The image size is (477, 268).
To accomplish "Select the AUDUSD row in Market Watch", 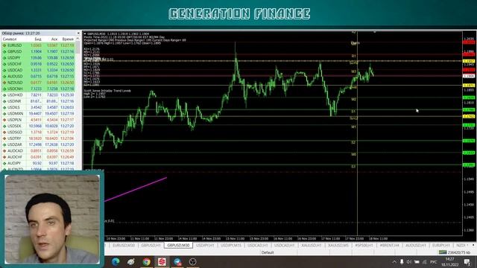I will (x=38, y=76).
